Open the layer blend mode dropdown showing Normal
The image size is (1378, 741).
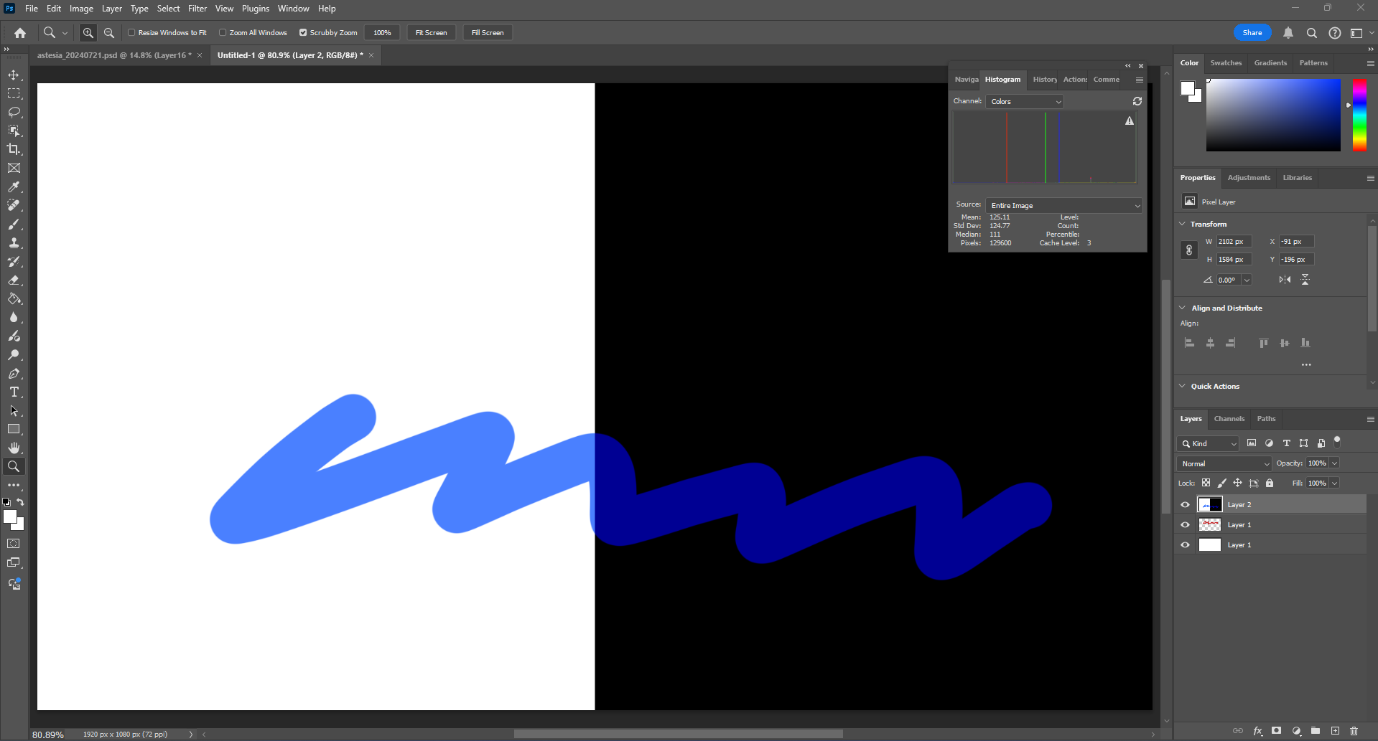1223,463
